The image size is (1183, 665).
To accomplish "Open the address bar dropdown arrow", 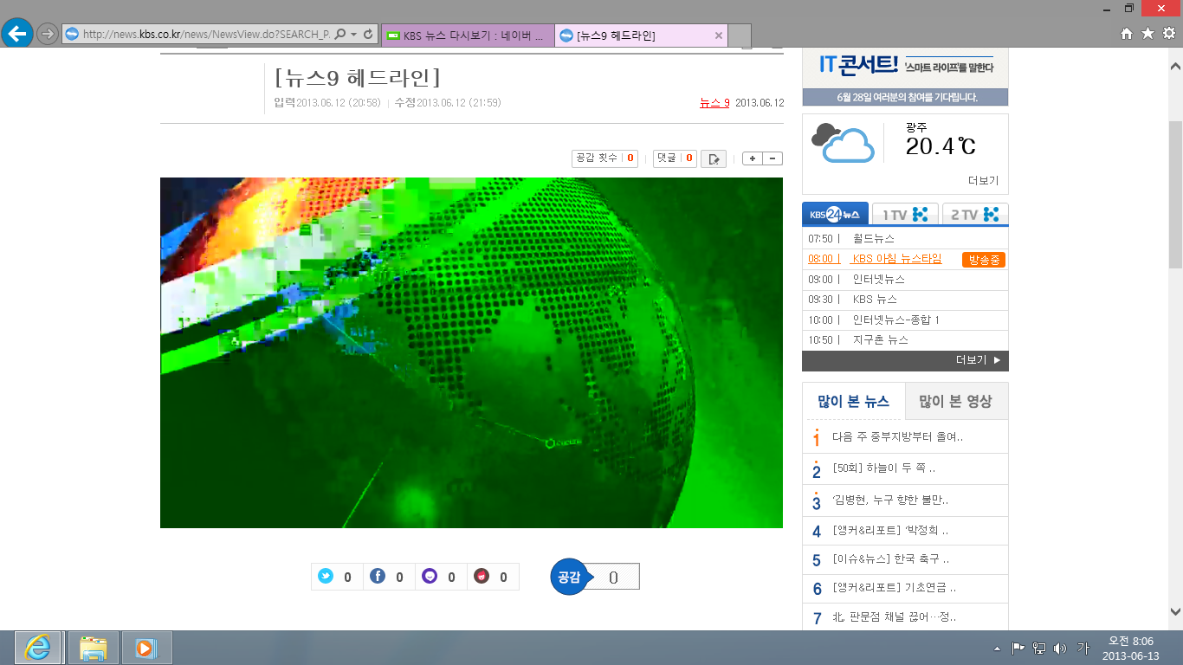I will 353,35.
